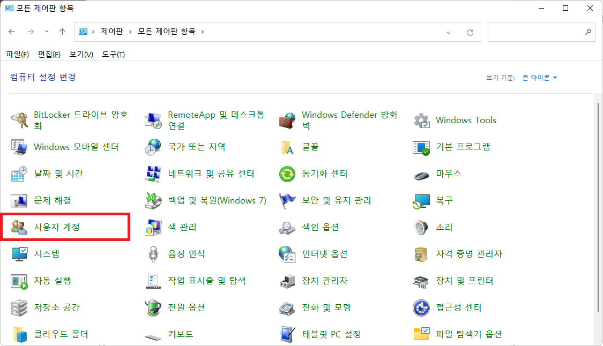Open the 음성 인식 microphone icon
Viewport: 603px width, 346px height.
point(153,254)
